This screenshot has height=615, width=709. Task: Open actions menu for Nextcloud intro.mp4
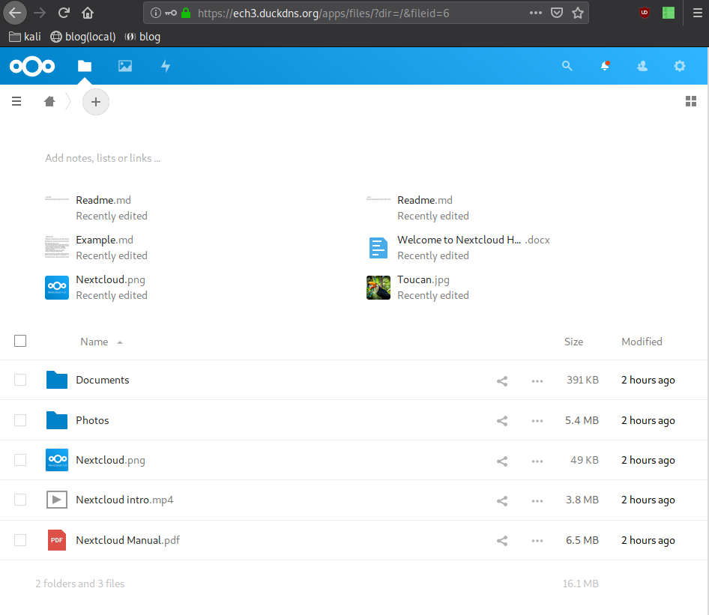[537, 500]
